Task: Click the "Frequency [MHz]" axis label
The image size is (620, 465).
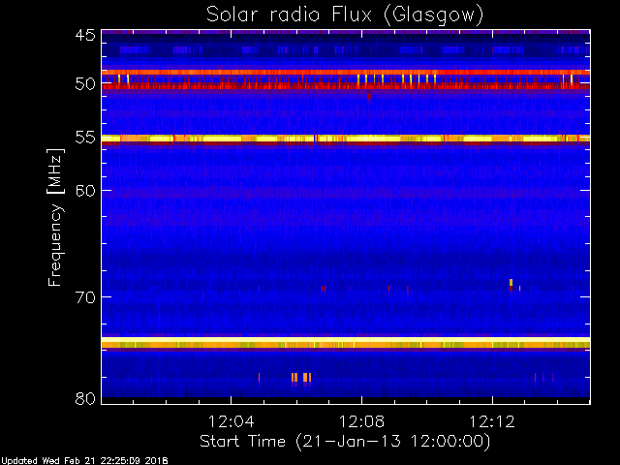Action: [x=56, y=217]
